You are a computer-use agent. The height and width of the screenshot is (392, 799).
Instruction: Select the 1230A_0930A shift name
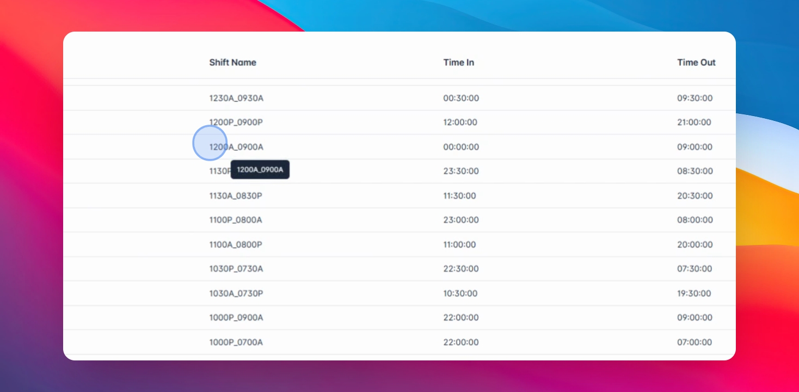pos(236,99)
